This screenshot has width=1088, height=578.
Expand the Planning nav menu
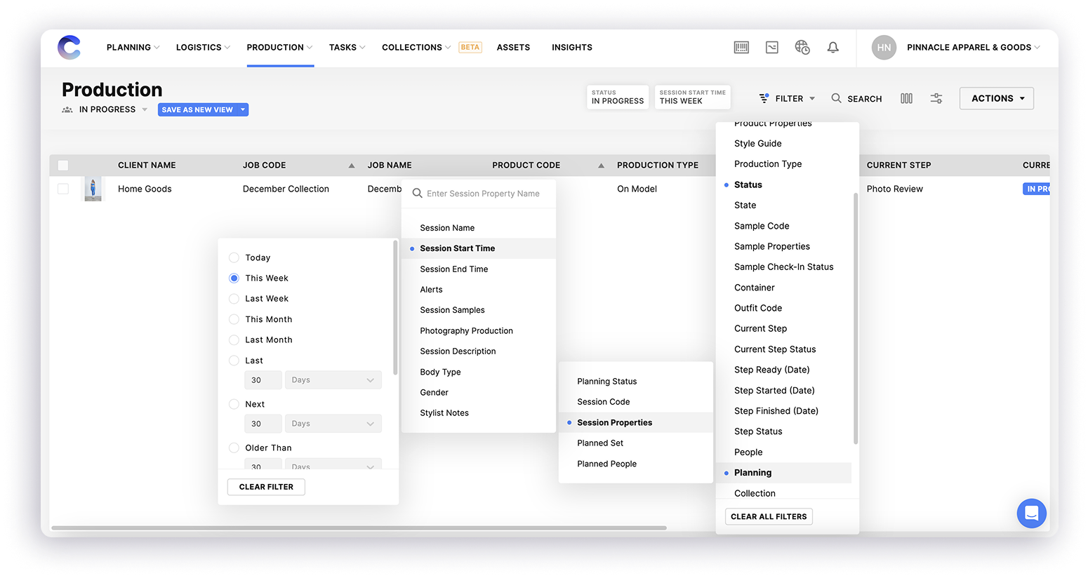tap(133, 48)
